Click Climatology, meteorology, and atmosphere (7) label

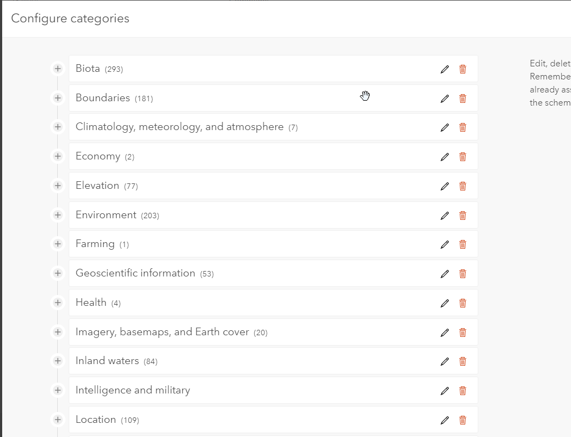187,127
